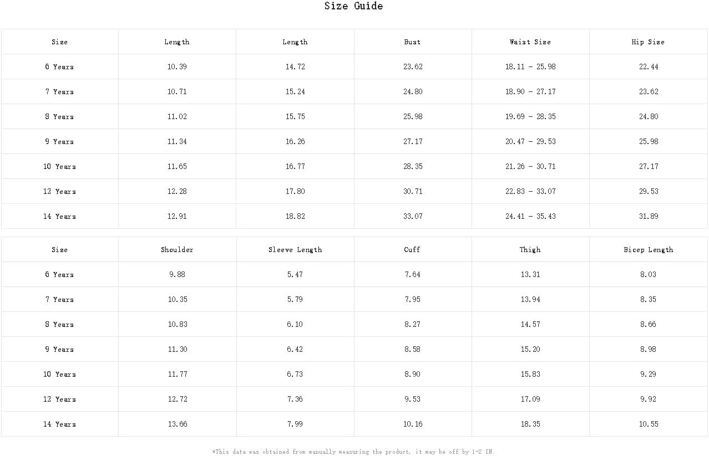Click sleeve length value 6.10
709x456 pixels.
click(295, 325)
